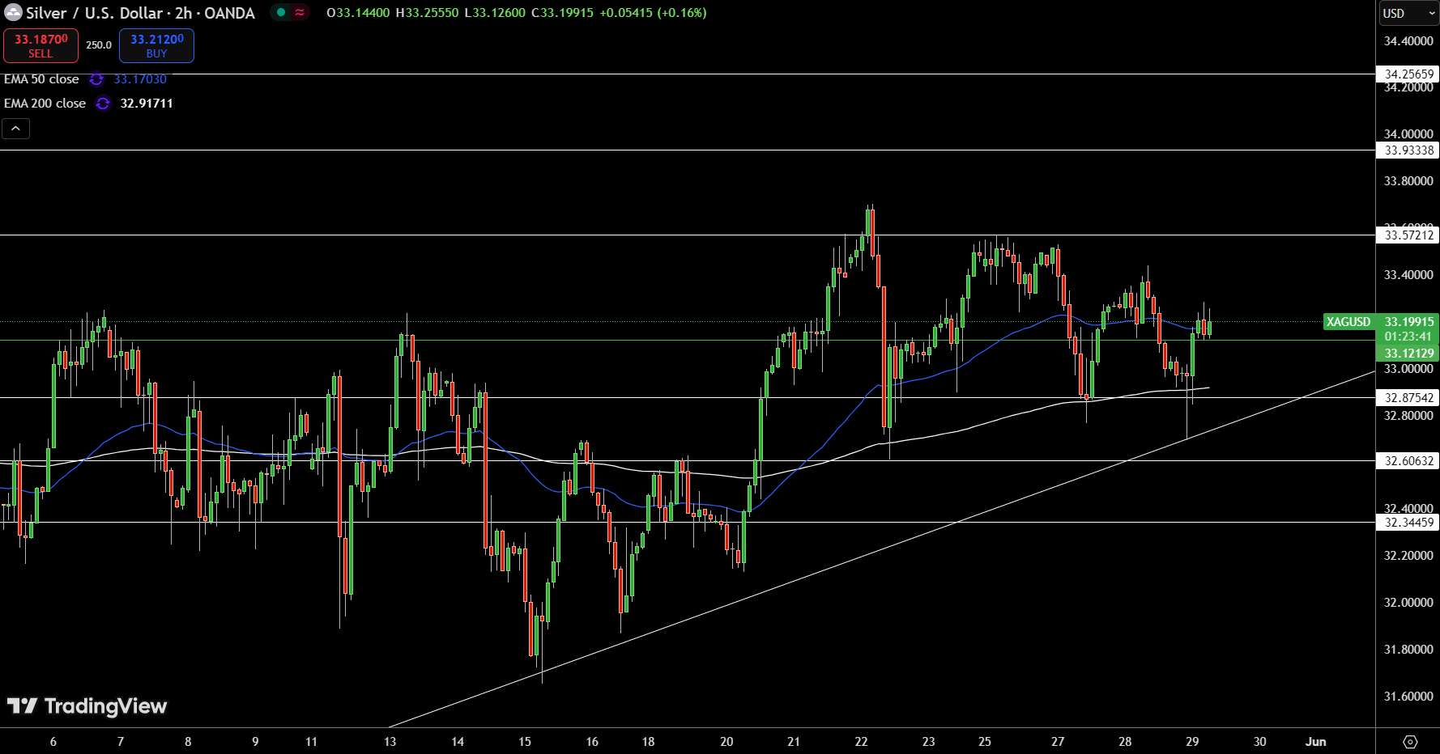Image resolution: width=1440 pixels, height=754 pixels.
Task: Click the green market status dot
Action: pos(281,13)
